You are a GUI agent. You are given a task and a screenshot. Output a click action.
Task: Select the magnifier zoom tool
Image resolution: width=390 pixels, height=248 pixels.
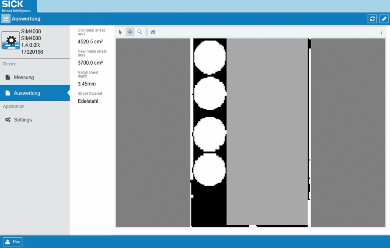(139, 32)
